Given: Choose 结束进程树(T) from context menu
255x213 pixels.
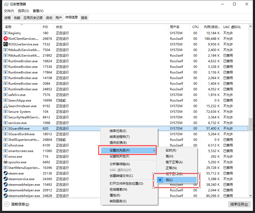Looking at the screenshot, I should (119, 137).
